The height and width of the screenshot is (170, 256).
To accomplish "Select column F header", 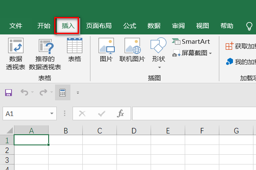I will 202,130.
